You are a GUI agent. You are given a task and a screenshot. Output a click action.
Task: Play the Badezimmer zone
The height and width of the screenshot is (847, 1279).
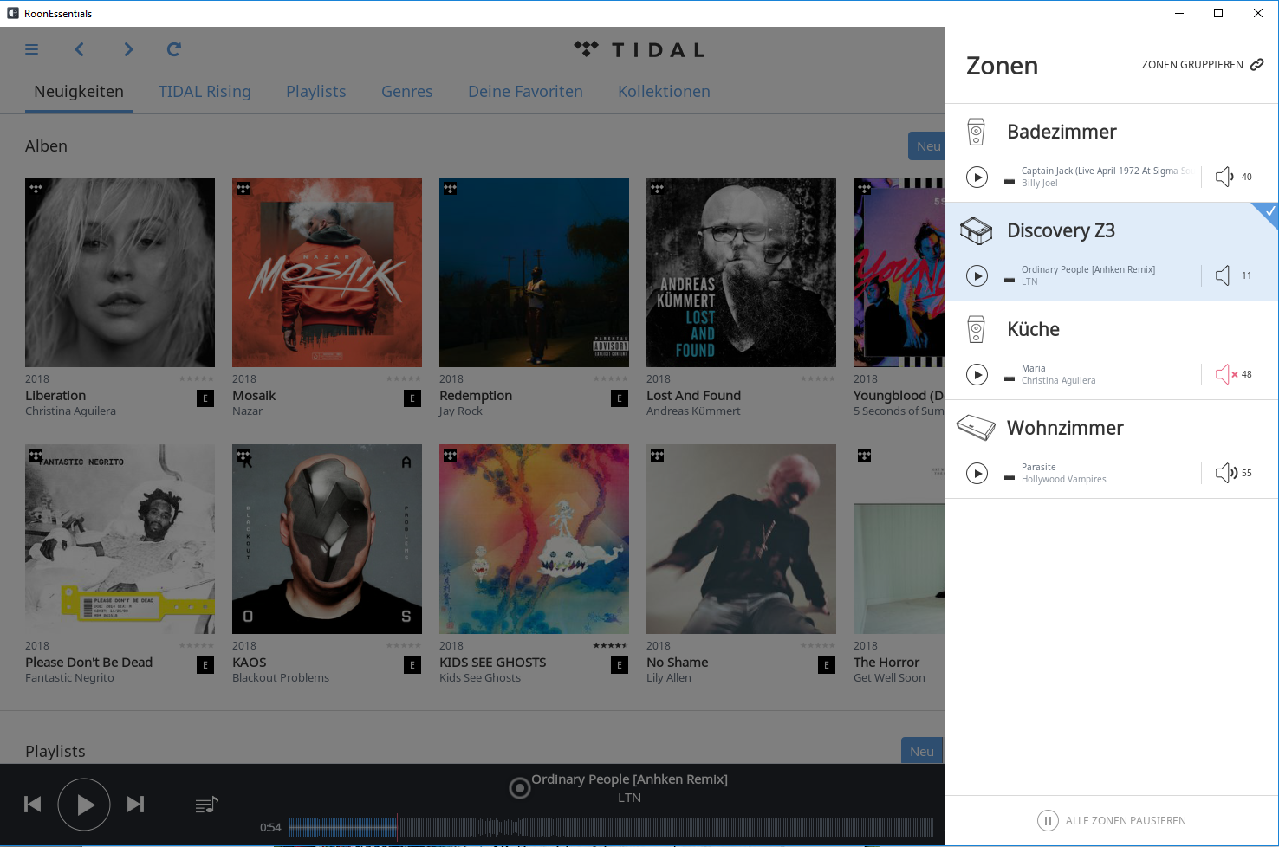(977, 177)
